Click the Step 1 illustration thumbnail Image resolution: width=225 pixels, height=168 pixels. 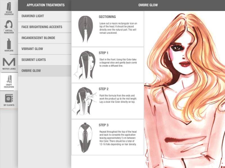pos(85,65)
